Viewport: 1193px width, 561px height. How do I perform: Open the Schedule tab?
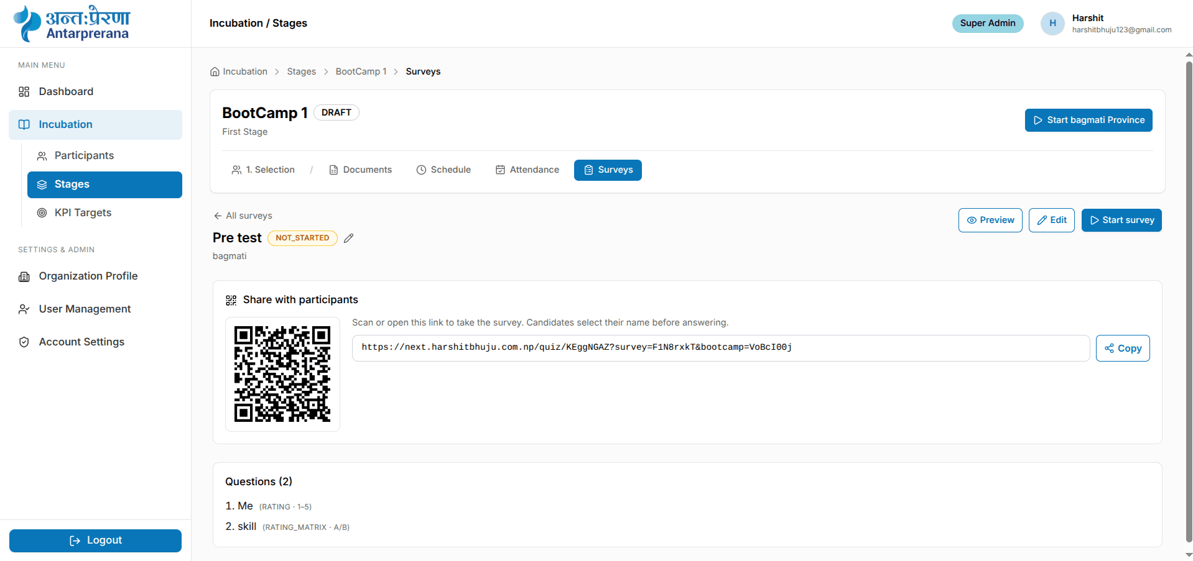pos(443,170)
